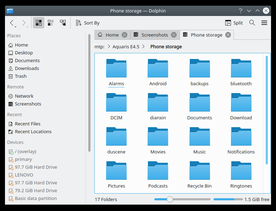Click the zoom slider handle

[x=170, y=199]
